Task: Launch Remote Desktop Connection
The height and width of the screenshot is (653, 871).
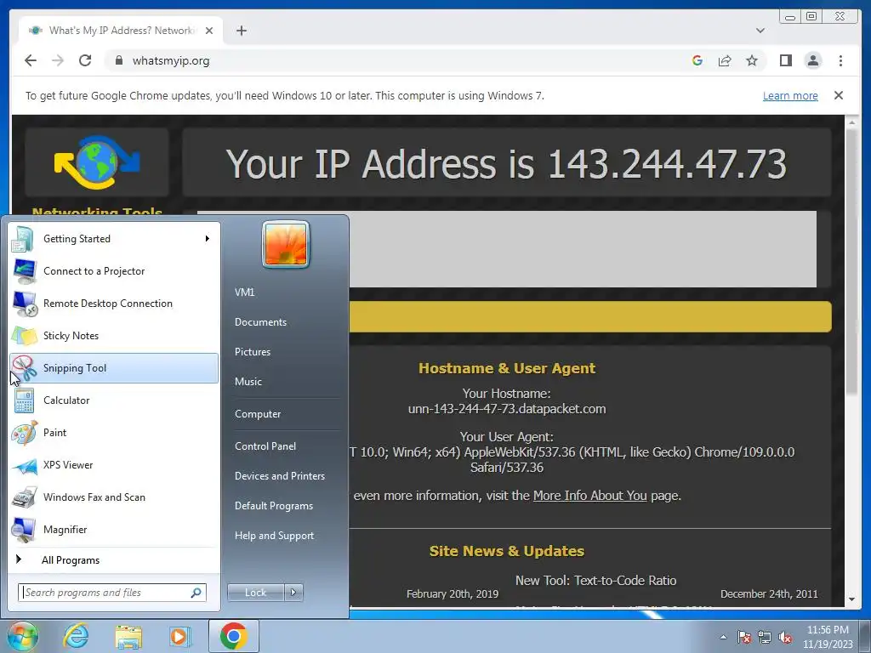Action: [x=114, y=304]
